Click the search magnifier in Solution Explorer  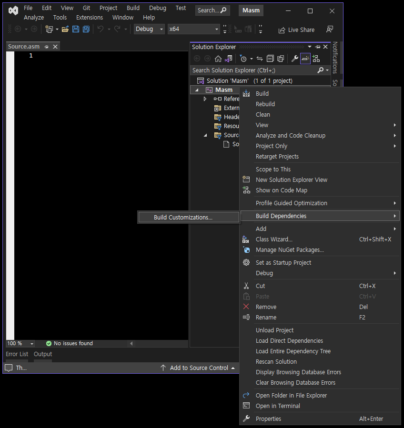click(x=321, y=70)
